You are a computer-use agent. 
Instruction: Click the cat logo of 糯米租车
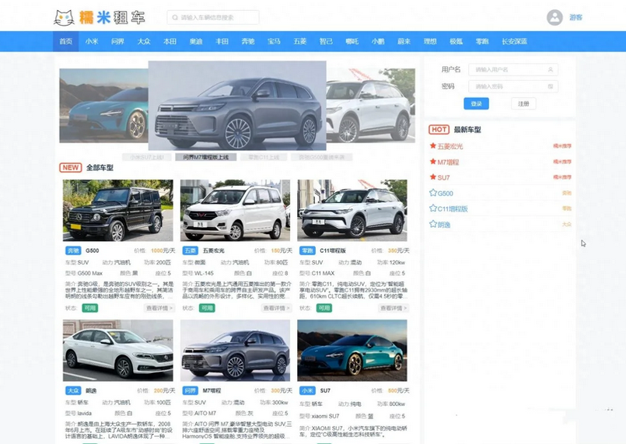[x=64, y=18]
